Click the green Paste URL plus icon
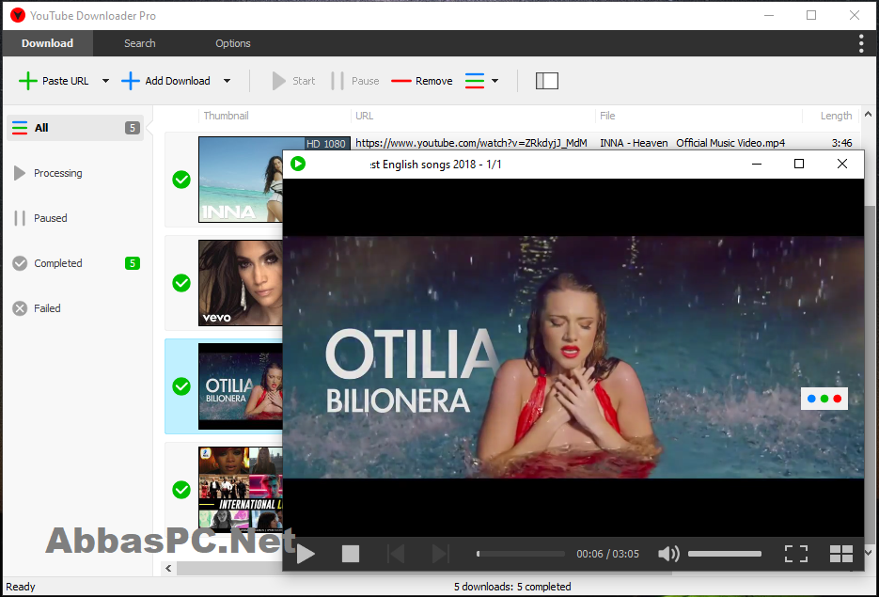879x597 pixels. click(28, 81)
